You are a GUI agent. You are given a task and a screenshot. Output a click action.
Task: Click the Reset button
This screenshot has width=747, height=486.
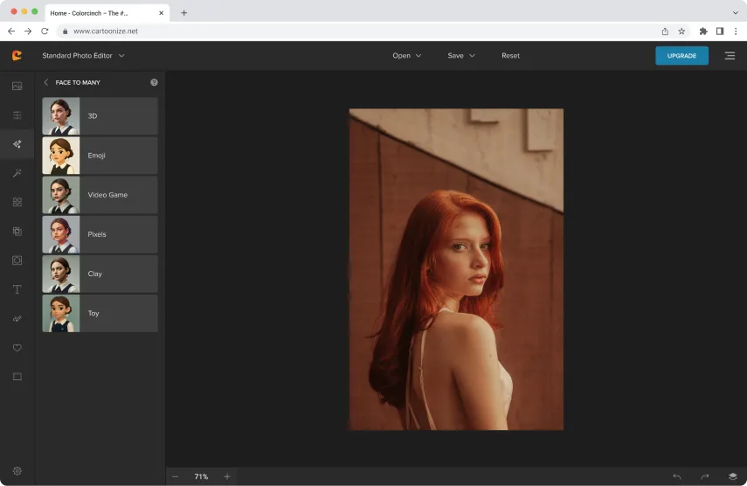(x=510, y=56)
